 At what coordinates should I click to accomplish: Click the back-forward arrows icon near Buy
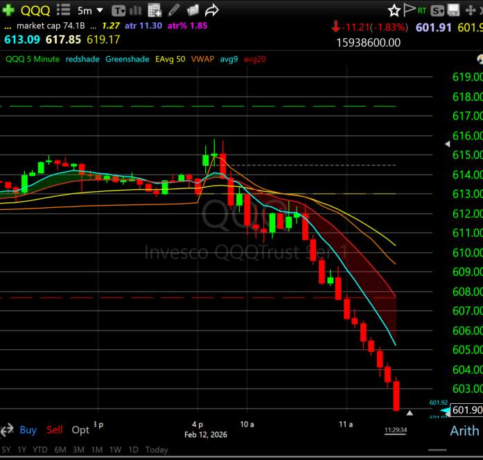point(7,430)
